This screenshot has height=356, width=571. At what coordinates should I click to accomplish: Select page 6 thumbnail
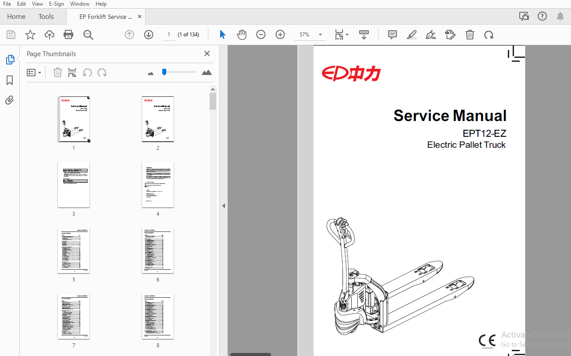tap(158, 251)
